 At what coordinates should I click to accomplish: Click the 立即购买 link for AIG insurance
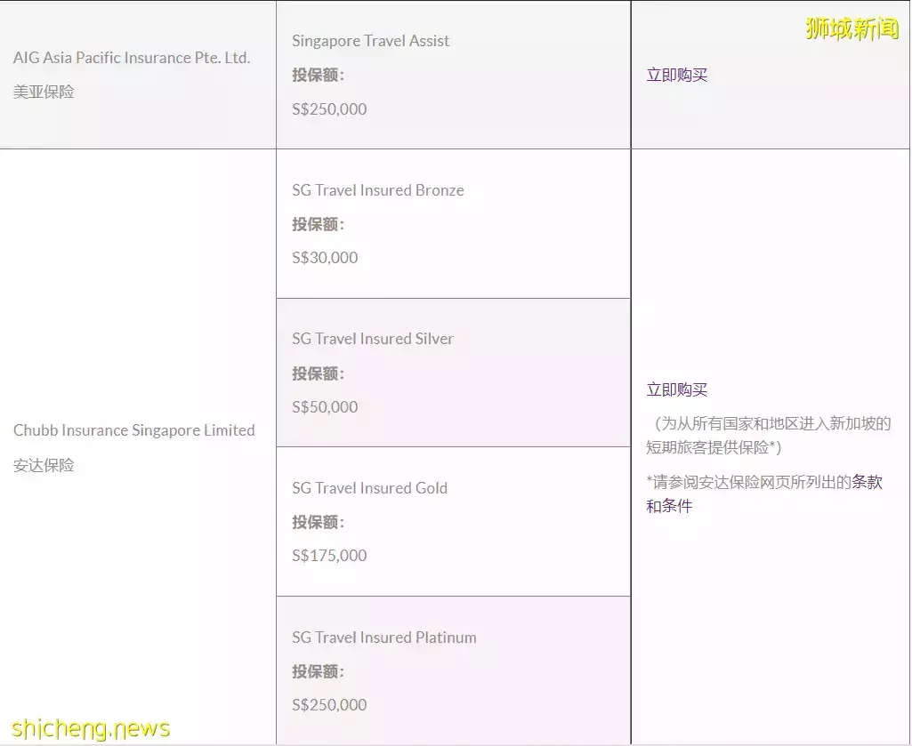pyautogui.click(x=676, y=76)
